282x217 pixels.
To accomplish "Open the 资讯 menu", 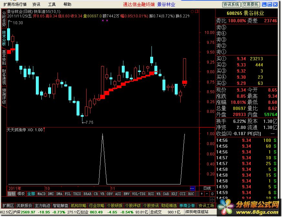I will pyautogui.click(x=36, y=5).
